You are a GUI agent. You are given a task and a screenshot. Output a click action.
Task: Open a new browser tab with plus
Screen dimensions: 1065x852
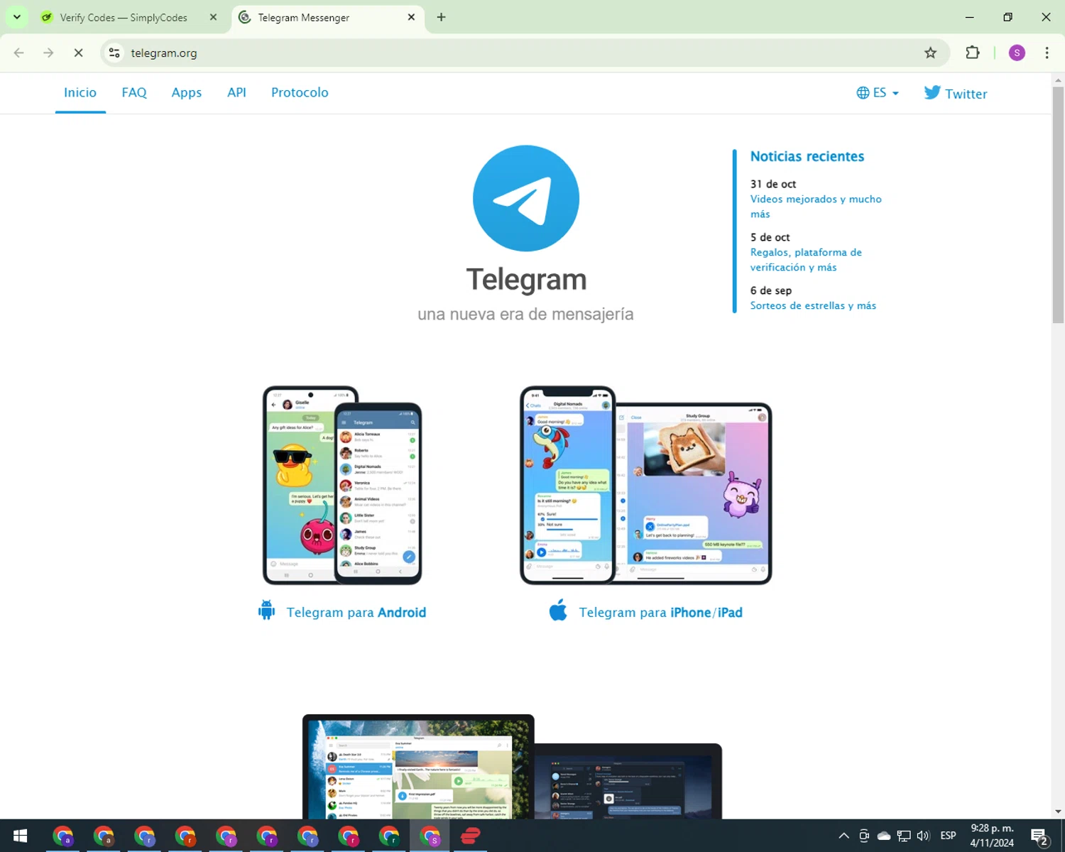coord(441,17)
